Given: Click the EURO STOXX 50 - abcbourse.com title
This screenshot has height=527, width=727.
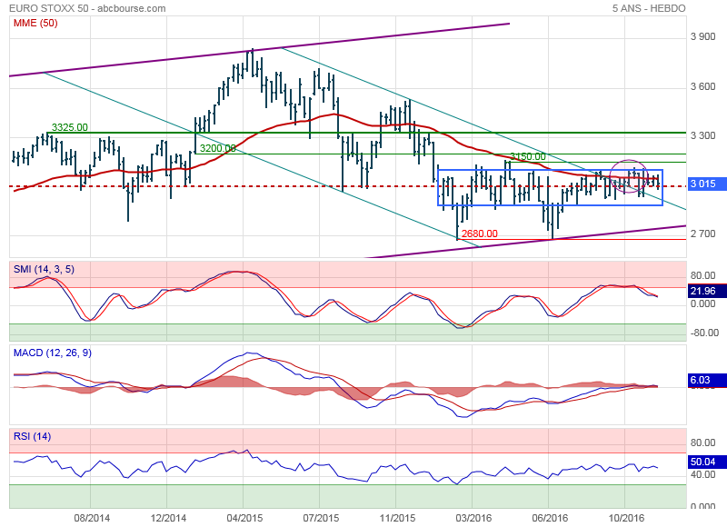Looking at the screenshot, I should 87,8.
